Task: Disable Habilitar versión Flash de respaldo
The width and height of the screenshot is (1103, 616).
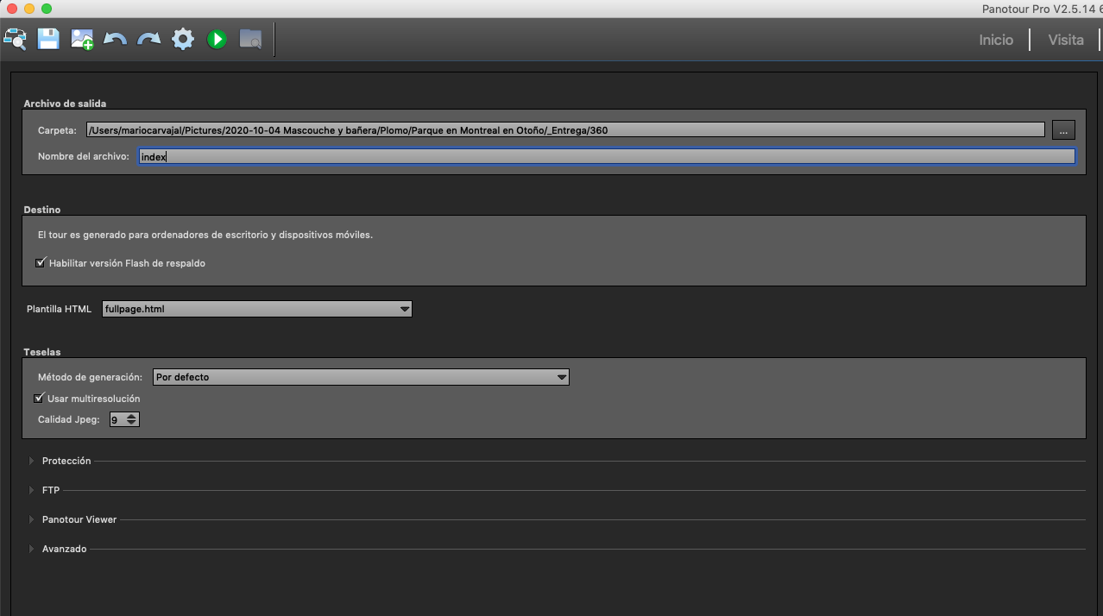Action: [41, 263]
